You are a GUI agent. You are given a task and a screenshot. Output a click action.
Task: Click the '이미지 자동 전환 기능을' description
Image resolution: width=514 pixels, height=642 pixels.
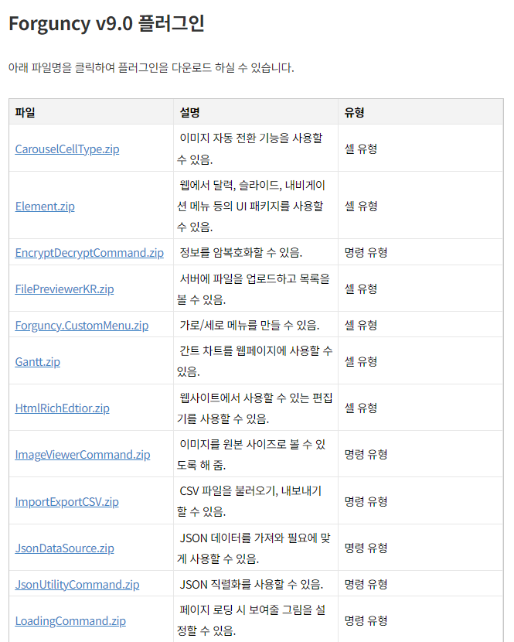tap(250, 149)
